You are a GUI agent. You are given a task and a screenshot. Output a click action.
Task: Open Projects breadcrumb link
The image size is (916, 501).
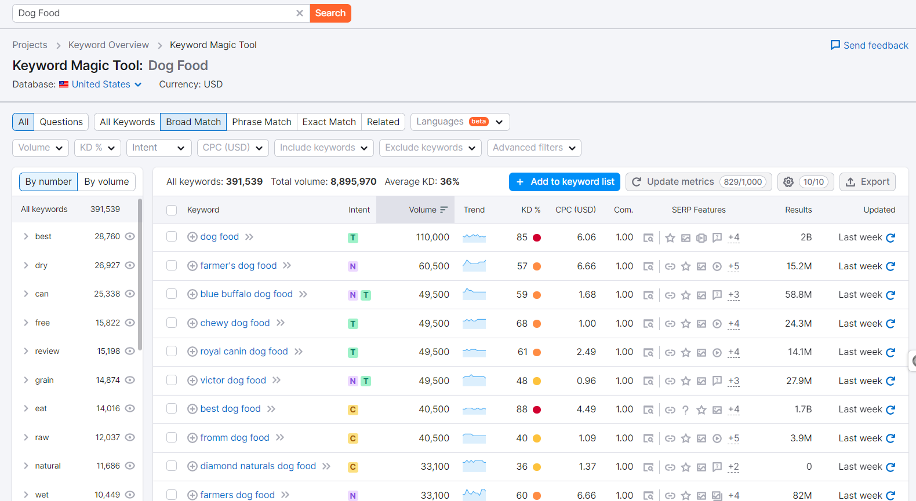pyautogui.click(x=30, y=45)
